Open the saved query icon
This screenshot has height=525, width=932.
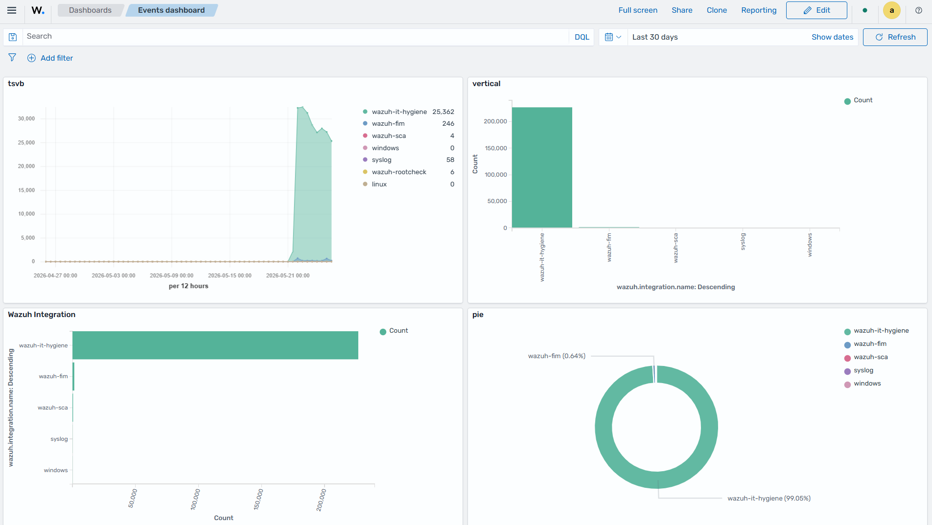pyautogui.click(x=13, y=37)
